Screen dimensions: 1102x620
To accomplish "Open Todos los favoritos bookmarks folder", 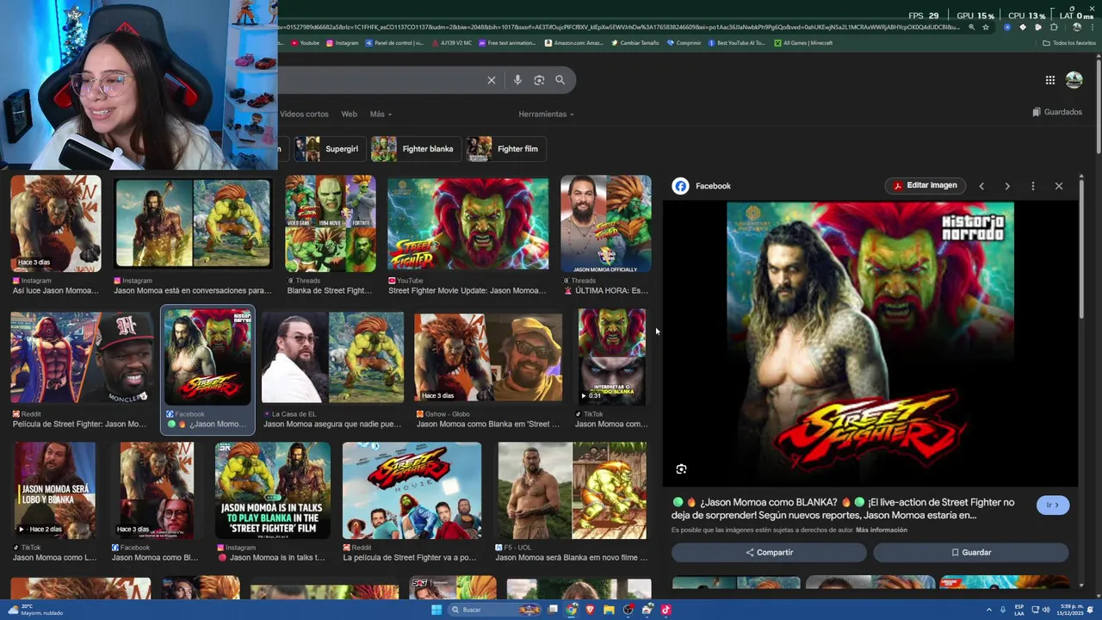I will [x=1069, y=43].
